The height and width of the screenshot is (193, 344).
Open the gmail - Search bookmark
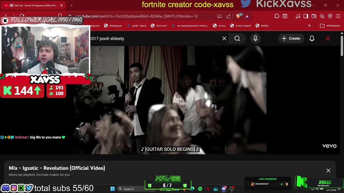[137, 26]
